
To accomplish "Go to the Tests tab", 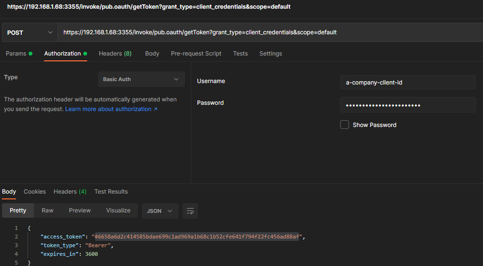I will (x=240, y=54).
